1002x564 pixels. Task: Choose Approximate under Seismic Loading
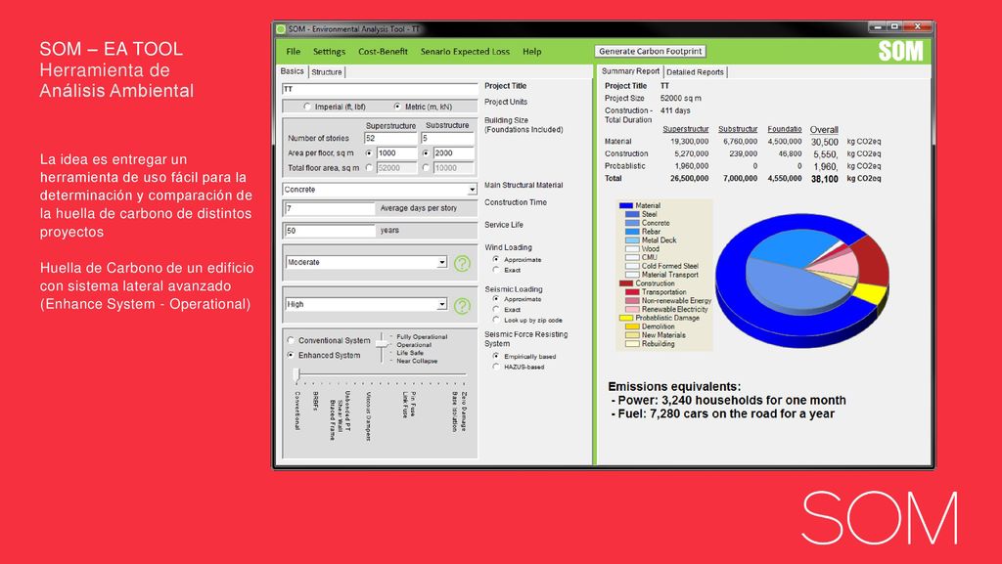pos(496,299)
